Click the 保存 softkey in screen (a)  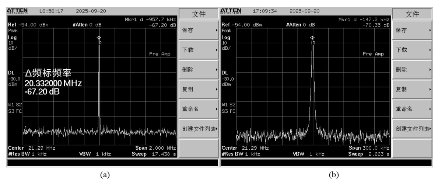coord(197,31)
